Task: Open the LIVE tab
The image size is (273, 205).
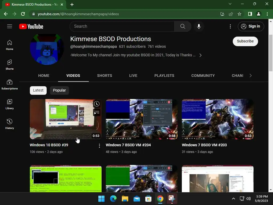Action: point(133,76)
